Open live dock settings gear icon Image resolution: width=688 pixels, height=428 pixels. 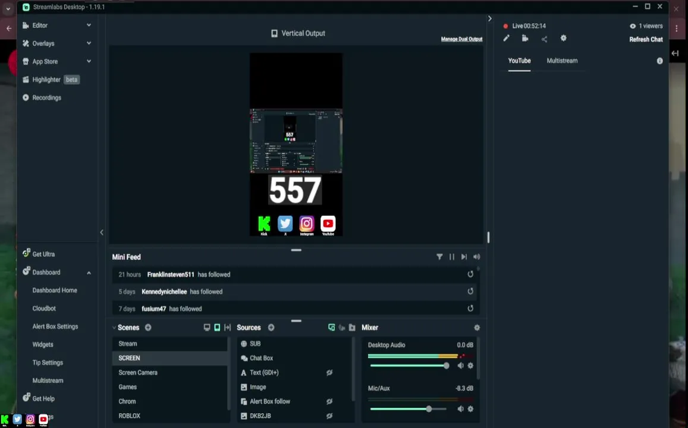pos(563,39)
